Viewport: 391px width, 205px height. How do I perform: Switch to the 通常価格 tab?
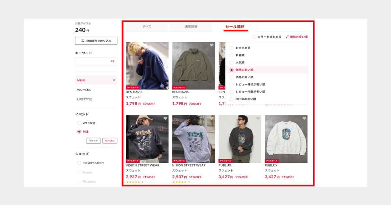[191, 27]
